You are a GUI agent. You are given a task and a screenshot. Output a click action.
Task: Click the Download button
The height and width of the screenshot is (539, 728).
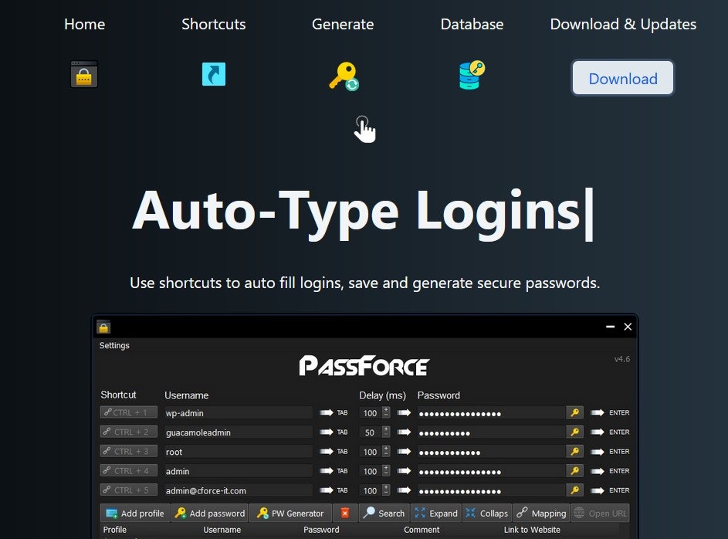[622, 78]
